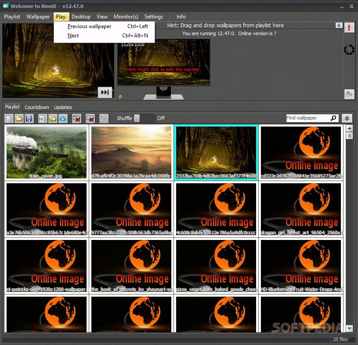Toggle the Shuffle switch
The height and width of the screenshot is (345, 358).
pyautogui.click(x=145, y=118)
